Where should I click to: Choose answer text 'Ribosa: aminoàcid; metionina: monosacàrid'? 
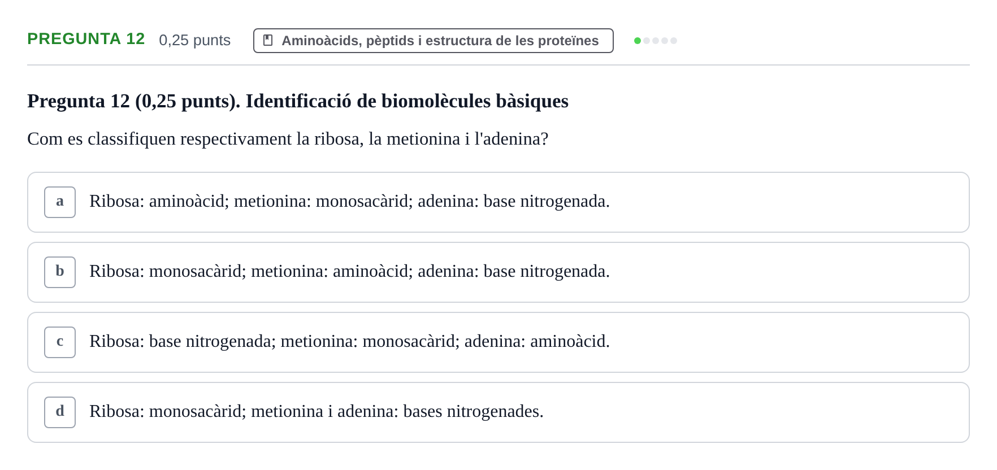point(349,202)
